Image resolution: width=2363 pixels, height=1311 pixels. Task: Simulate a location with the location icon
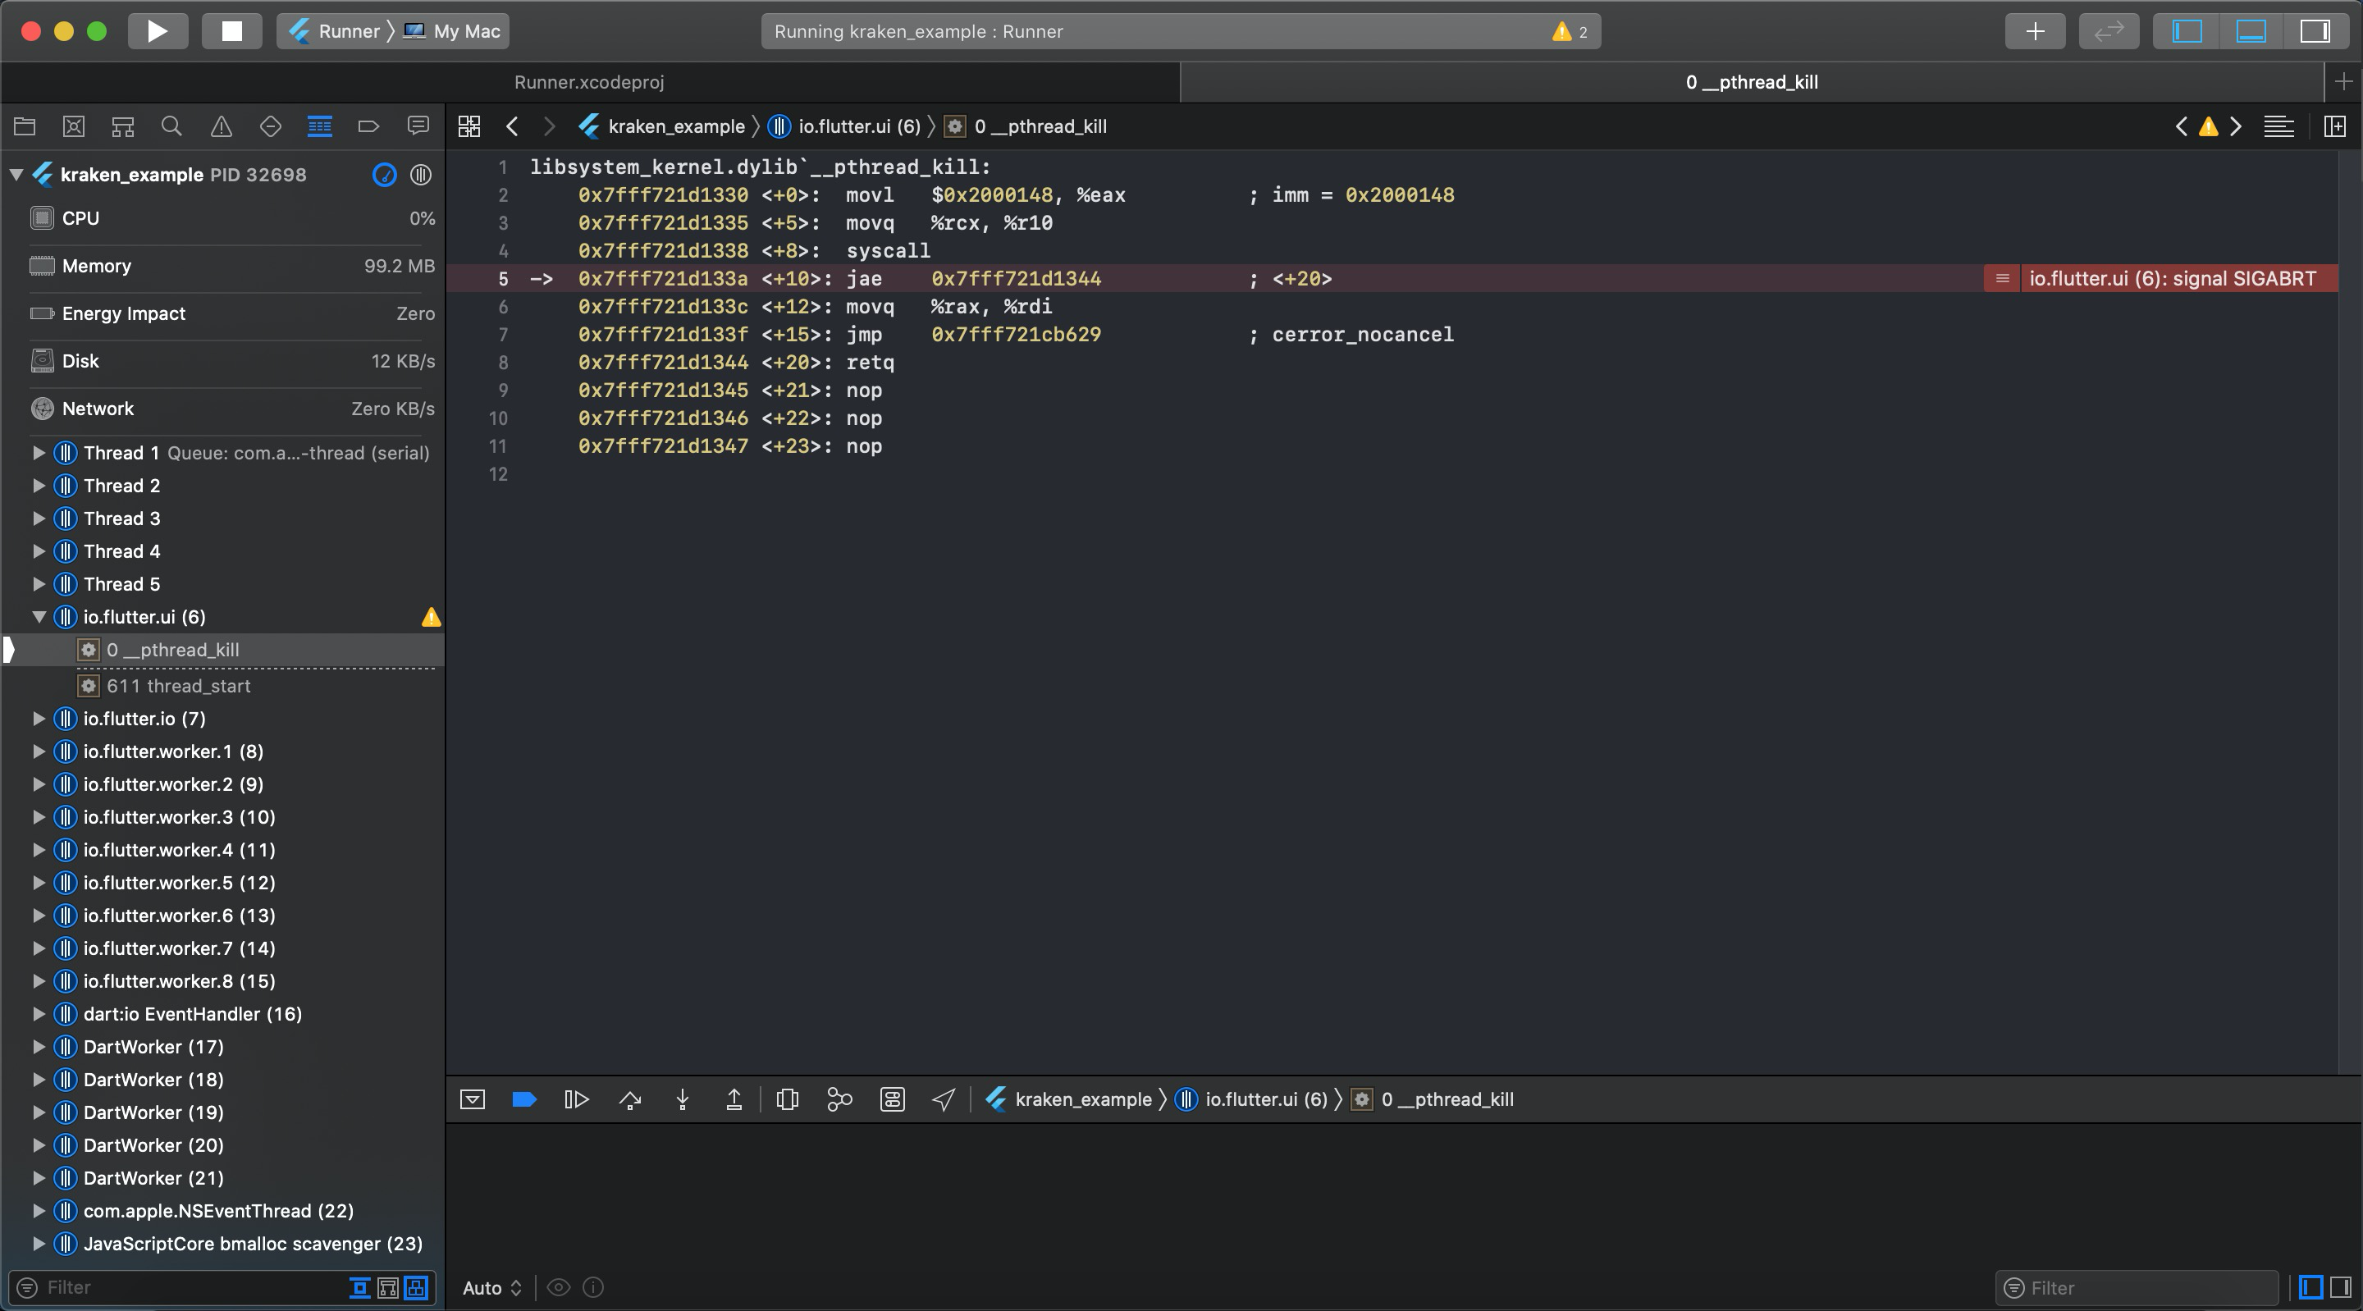942,1100
